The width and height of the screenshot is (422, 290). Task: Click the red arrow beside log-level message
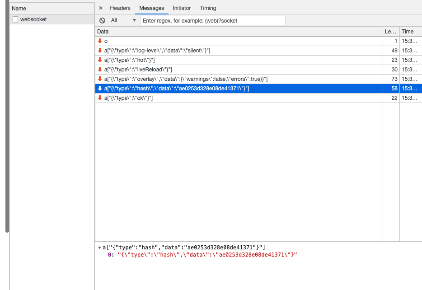pyautogui.click(x=100, y=51)
